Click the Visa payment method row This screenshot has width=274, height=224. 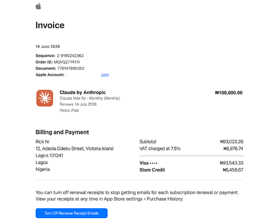[191, 163]
